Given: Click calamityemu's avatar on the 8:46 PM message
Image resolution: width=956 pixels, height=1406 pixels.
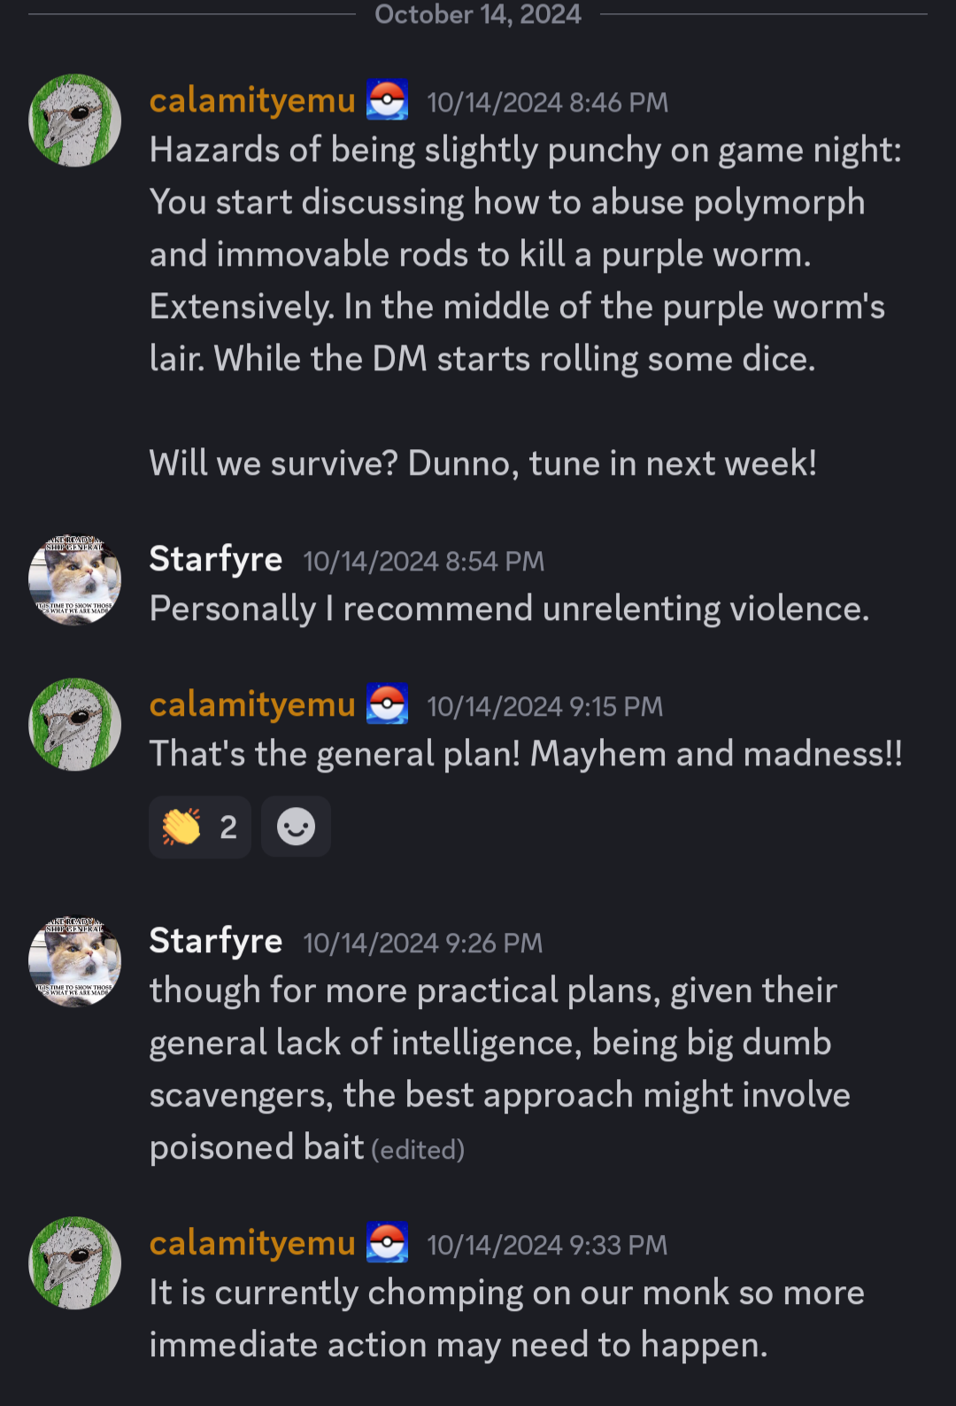Looking at the screenshot, I should click(x=75, y=120).
